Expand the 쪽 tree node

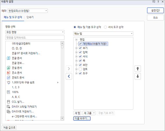coord(76,61)
